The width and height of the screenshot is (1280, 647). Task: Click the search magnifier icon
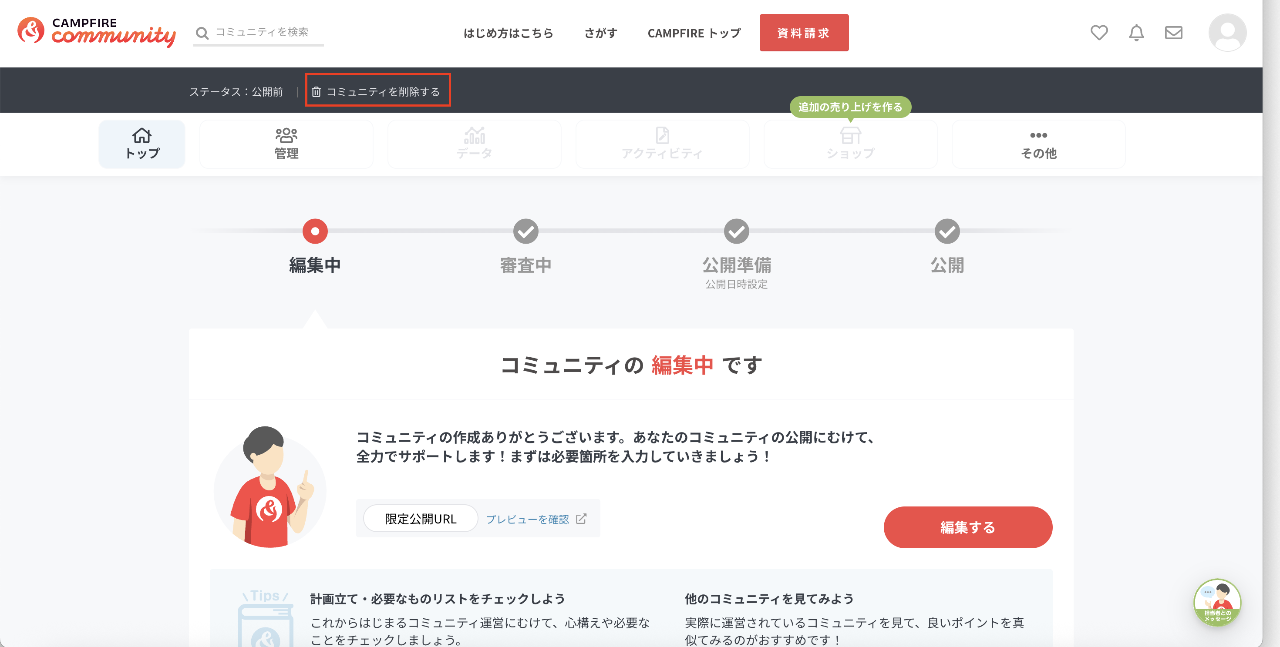(202, 33)
